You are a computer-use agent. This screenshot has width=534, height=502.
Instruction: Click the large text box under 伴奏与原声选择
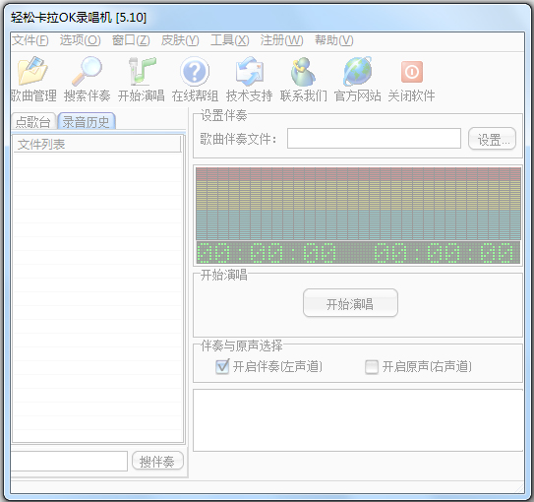358,420
